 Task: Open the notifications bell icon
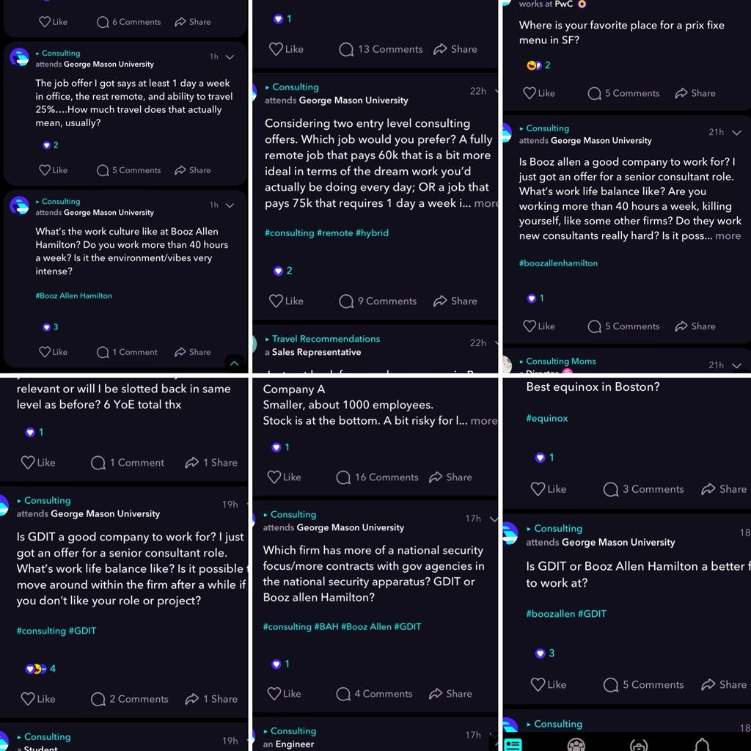coord(702,745)
